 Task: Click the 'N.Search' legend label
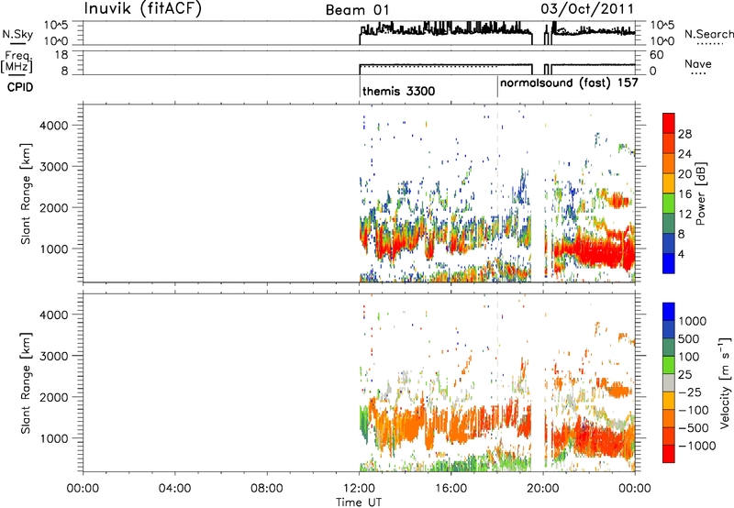[708, 34]
